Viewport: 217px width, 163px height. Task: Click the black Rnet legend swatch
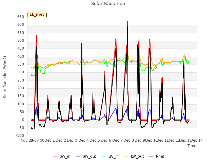click(151, 157)
